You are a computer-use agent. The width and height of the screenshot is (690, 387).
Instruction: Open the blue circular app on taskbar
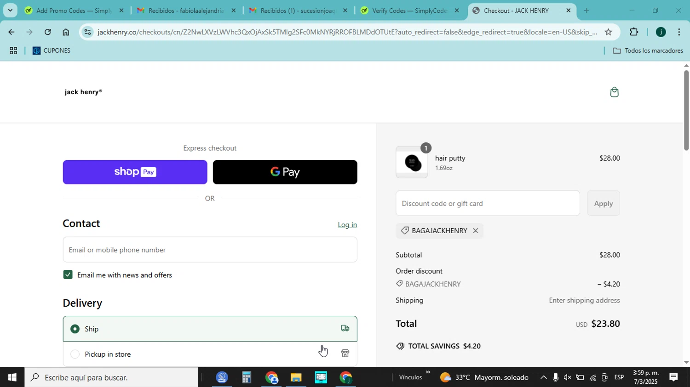[222, 378]
